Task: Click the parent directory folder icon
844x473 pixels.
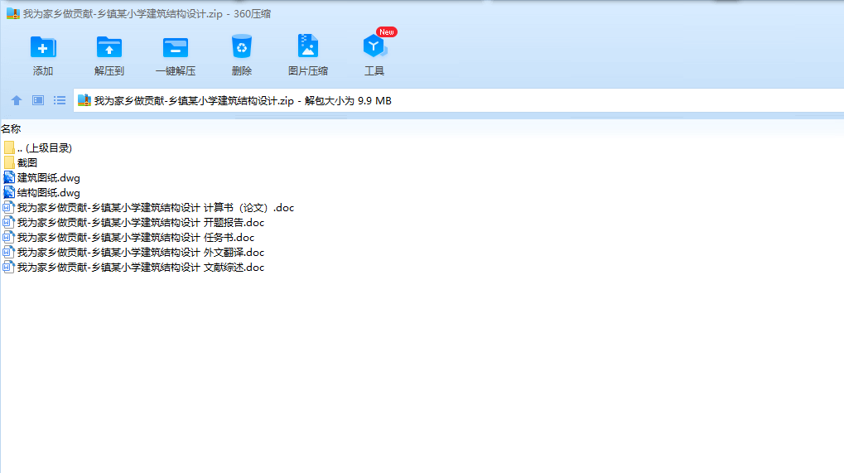Action: coord(9,148)
